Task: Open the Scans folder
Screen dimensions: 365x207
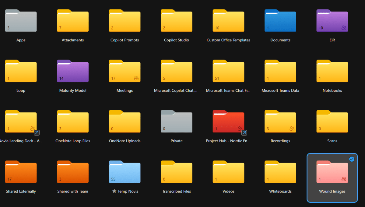Action: tap(332, 122)
